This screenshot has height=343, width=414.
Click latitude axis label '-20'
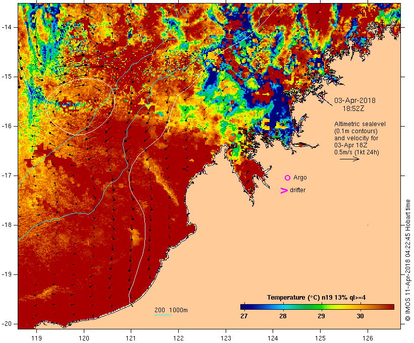click(7, 324)
